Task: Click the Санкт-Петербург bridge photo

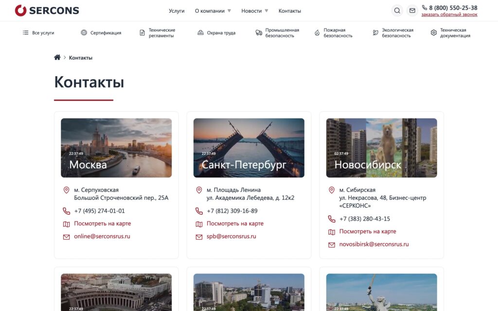Action: (249, 148)
